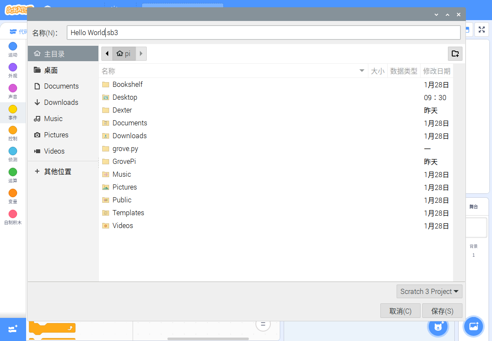Open the green Operators block category

13,172
